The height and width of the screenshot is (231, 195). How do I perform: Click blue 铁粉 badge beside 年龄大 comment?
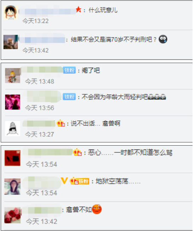pyautogui.click(x=69, y=97)
